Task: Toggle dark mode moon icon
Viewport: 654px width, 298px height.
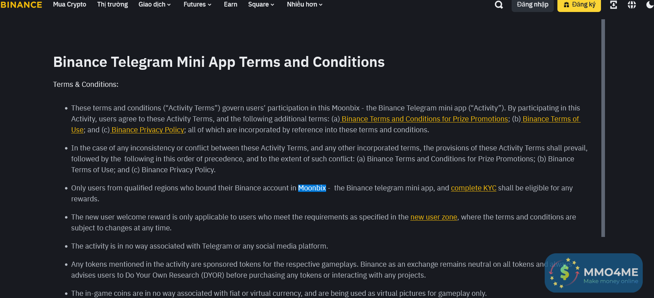Action: (650, 5)
